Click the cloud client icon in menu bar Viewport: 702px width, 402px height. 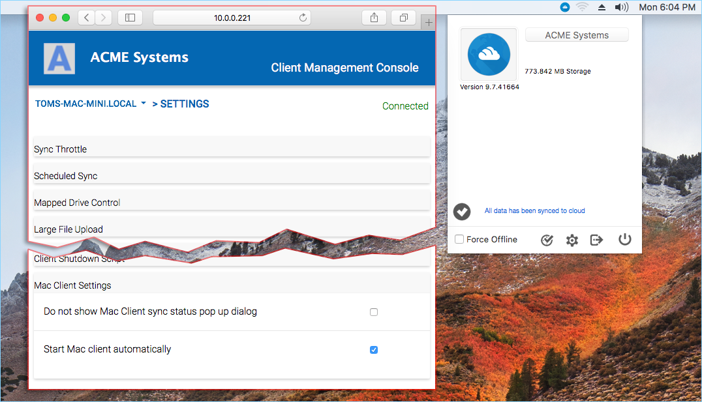click(x=565, y=7)
